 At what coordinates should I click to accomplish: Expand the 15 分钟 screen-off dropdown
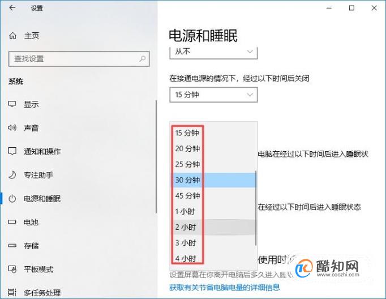coord(213,95)
